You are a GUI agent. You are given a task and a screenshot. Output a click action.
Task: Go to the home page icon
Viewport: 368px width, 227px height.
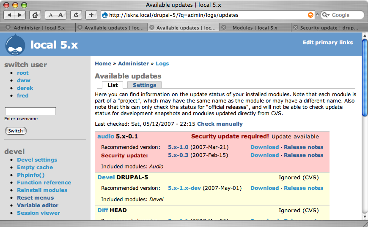[x=36, y=15]
